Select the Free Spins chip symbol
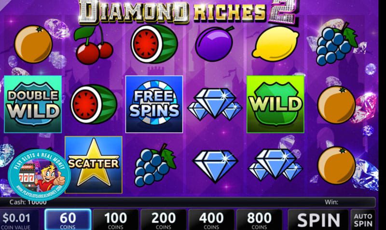Viewport: 386px width, 230px height. click(x=154, y=104)
